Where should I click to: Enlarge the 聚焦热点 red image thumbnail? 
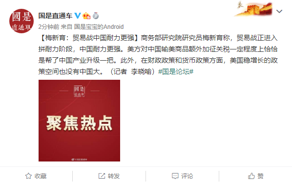[x=79, y=120]
